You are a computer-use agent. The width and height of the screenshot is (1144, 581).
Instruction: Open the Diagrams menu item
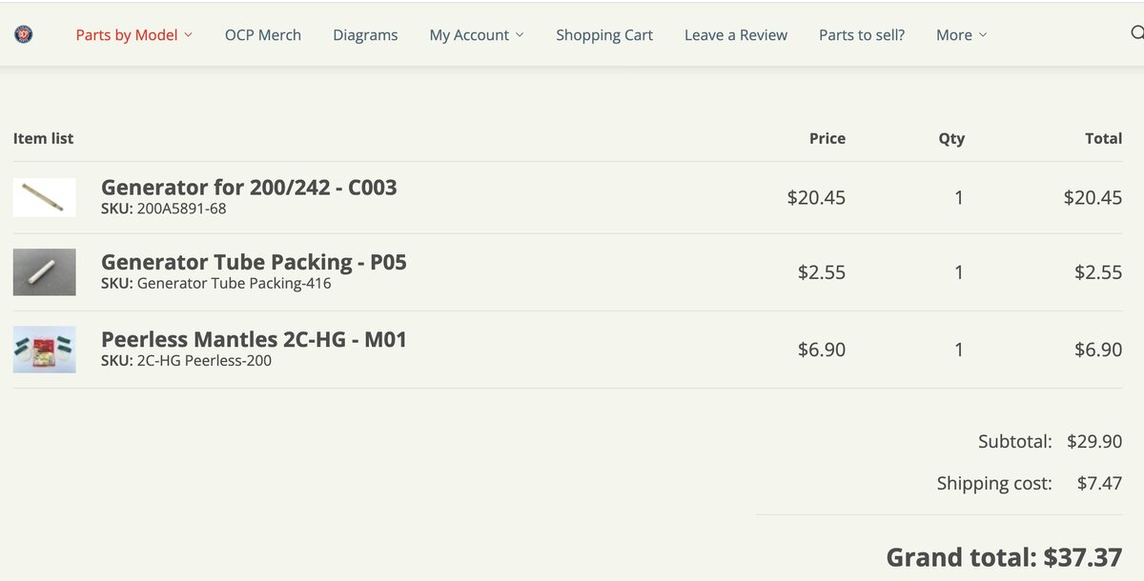[365, 34]
